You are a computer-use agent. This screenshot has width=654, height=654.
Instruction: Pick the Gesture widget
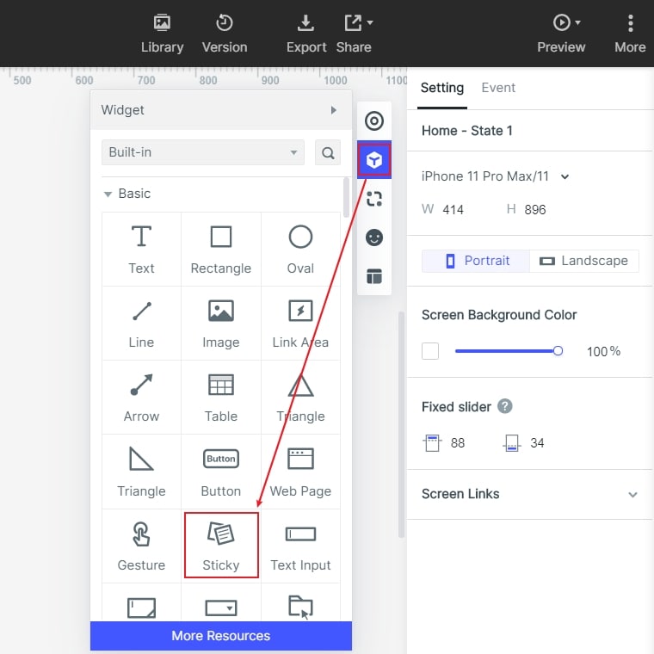(x=141, y=546)
